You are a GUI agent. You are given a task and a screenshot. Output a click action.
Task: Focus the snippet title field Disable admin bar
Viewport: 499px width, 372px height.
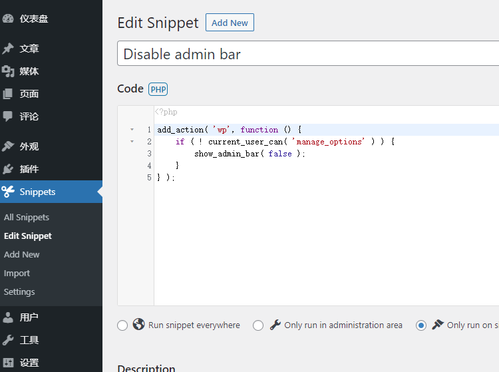pos(308,53)
